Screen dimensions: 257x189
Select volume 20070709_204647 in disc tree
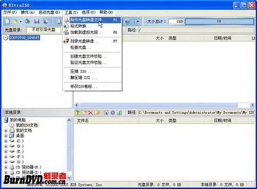(25, 38)
